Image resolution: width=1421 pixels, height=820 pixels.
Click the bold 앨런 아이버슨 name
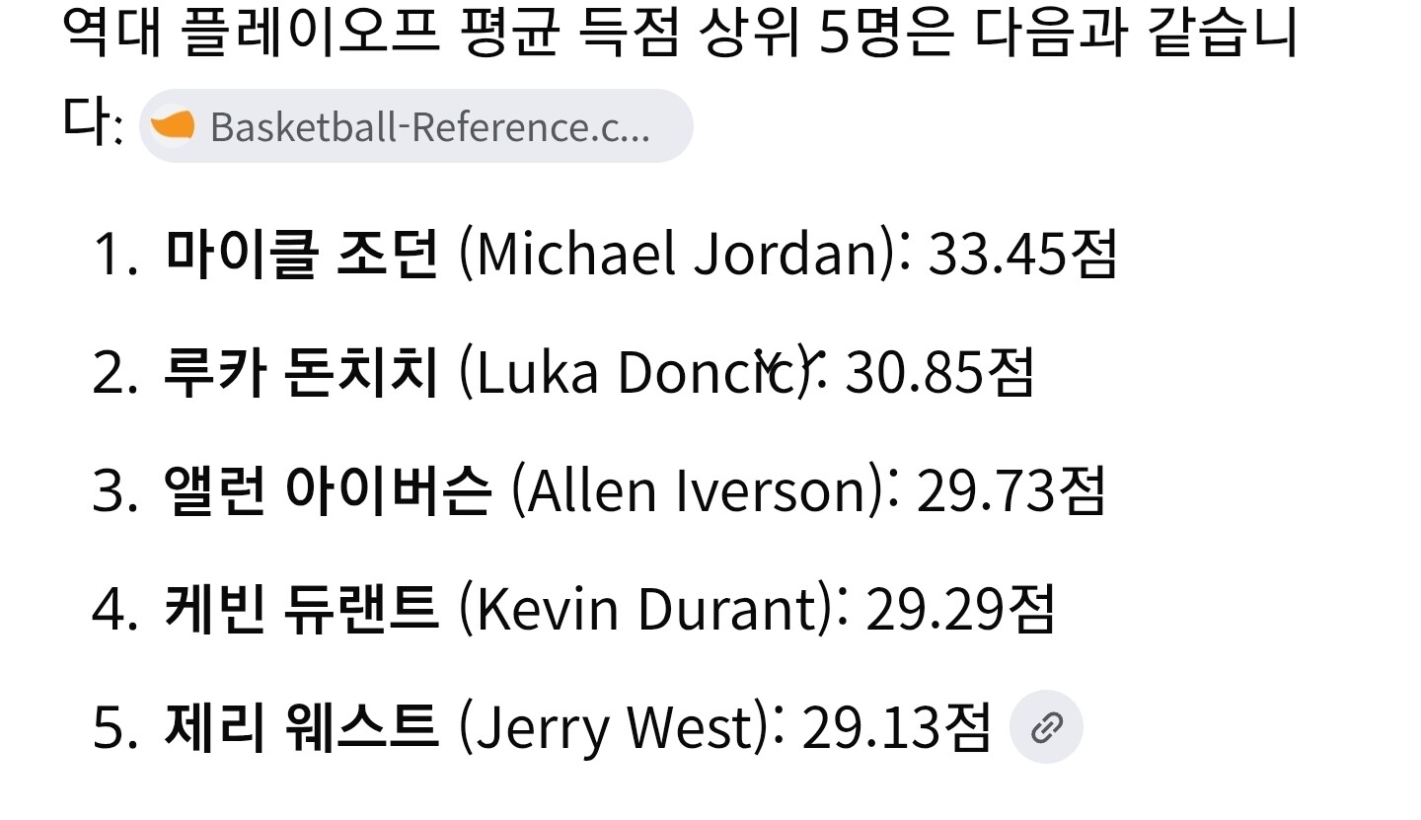pyautogui.click(x=327, y=490)
